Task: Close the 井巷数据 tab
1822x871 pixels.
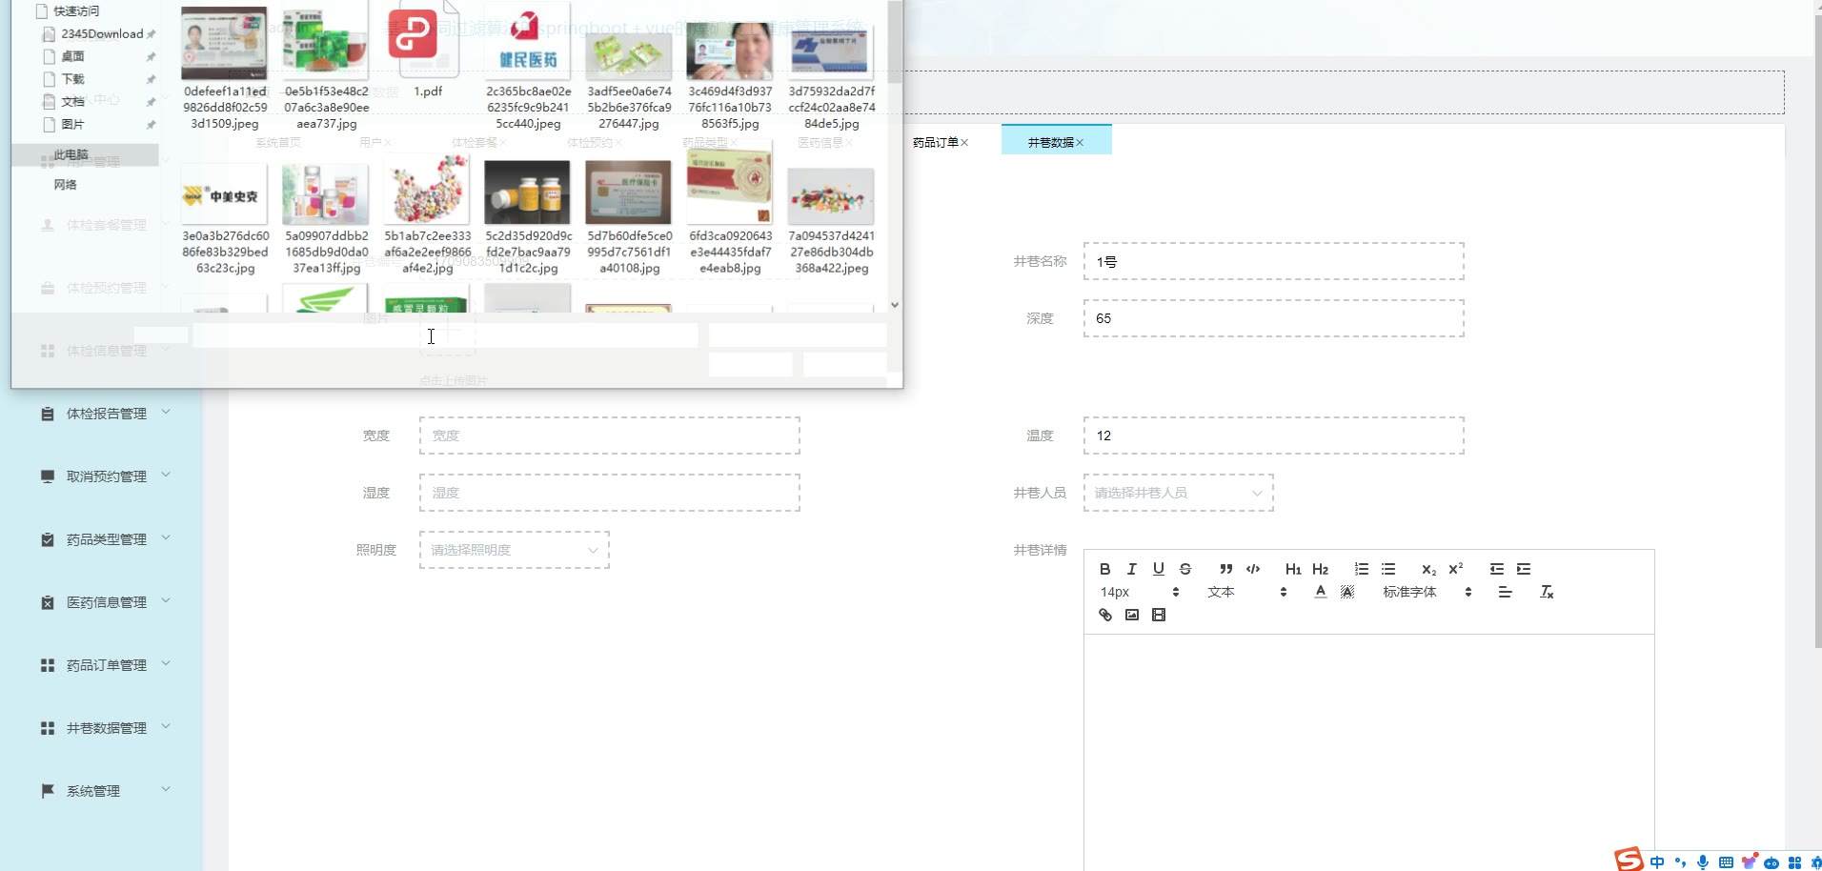Action: coord(1080,142)
